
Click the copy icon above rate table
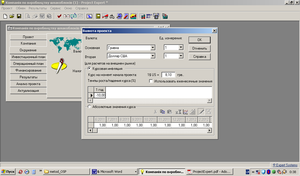(162, 112)
